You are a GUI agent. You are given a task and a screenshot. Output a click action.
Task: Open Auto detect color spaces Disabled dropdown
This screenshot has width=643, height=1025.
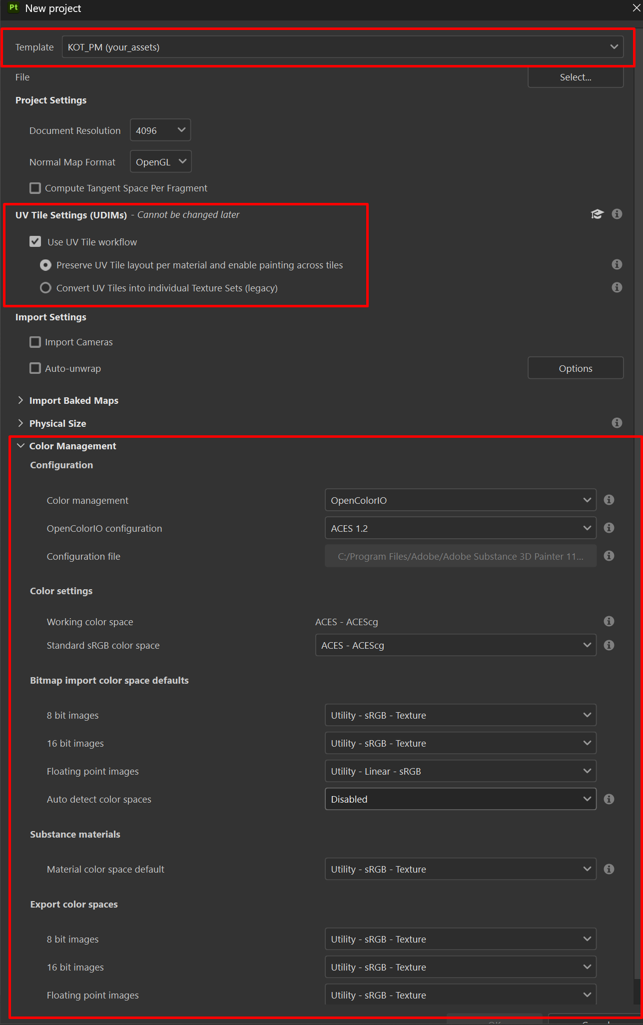click(461, 799)
